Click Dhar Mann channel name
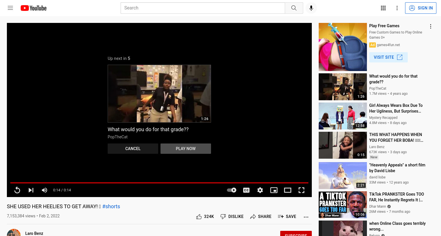Image resolution: width=441 pixels, height=236 pixels. tap(378, 206)
